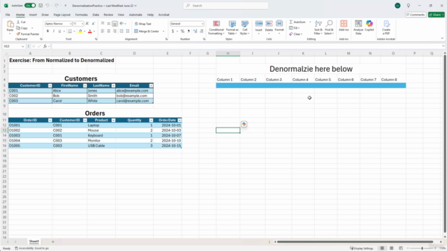Open Product filter dropdown
The height and width of the screenshot is (251, 447).
click(x=113, y=120)
